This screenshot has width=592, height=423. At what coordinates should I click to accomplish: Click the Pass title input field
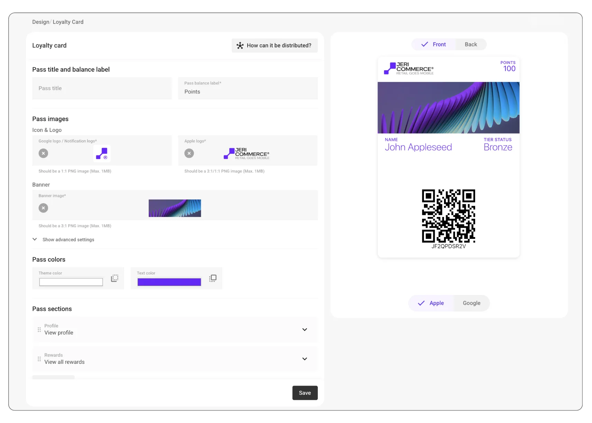point(102,88)
